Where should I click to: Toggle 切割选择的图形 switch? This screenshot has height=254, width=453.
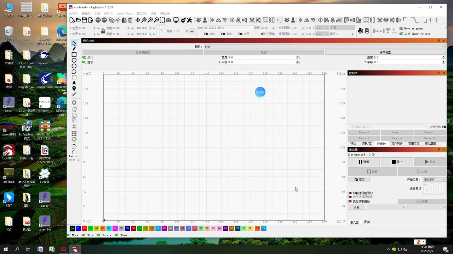350,193
